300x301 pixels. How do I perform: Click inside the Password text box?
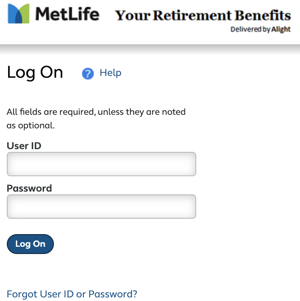click(x=102, y=207)
